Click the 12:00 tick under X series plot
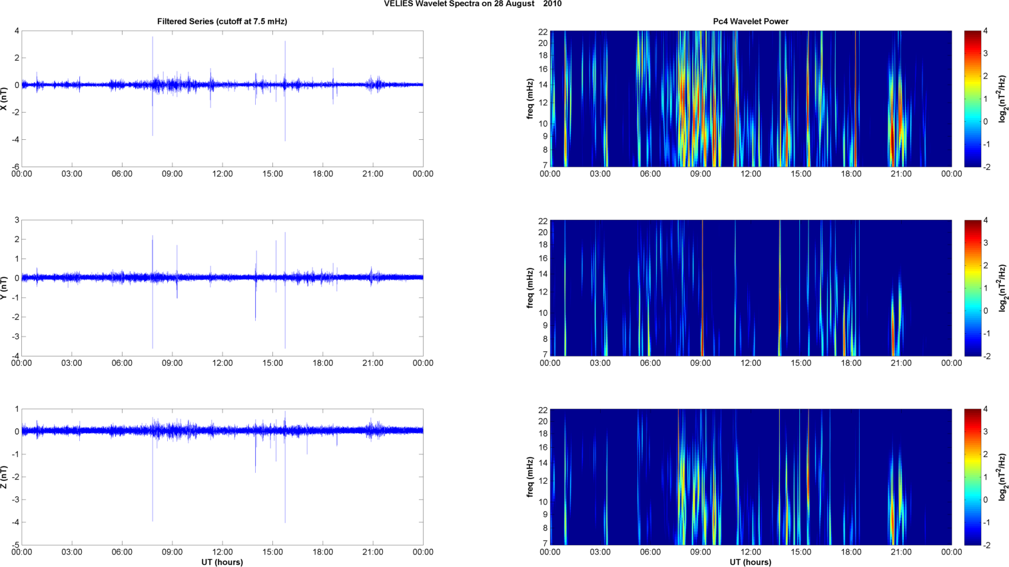Viewport: 1009px width, 567px height. (222, 174)
